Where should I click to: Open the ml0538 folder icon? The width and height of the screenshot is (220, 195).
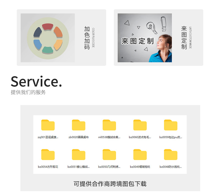109,125
